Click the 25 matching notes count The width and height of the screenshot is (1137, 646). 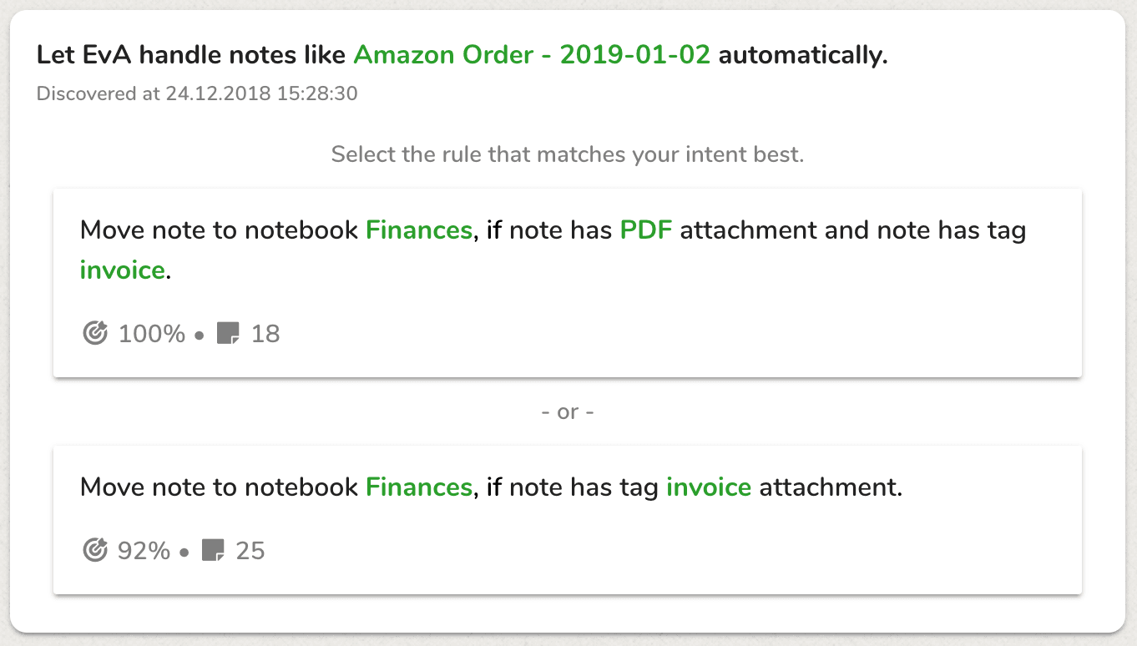250,551
